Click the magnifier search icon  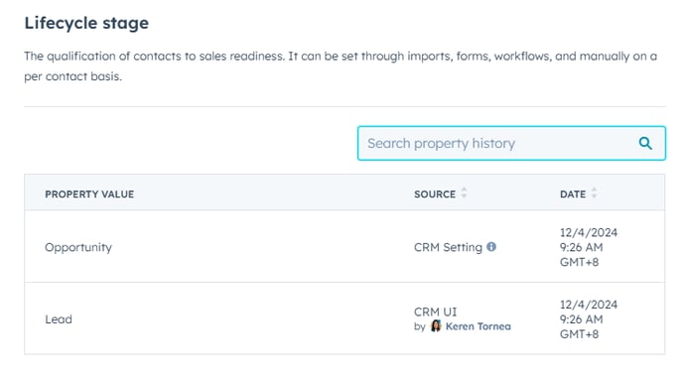pos(645,143)
